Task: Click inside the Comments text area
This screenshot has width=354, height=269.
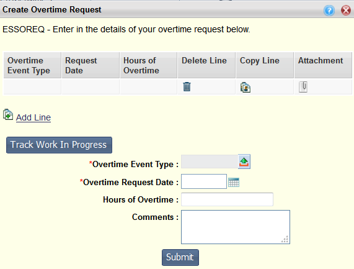Action: [236, 227]
